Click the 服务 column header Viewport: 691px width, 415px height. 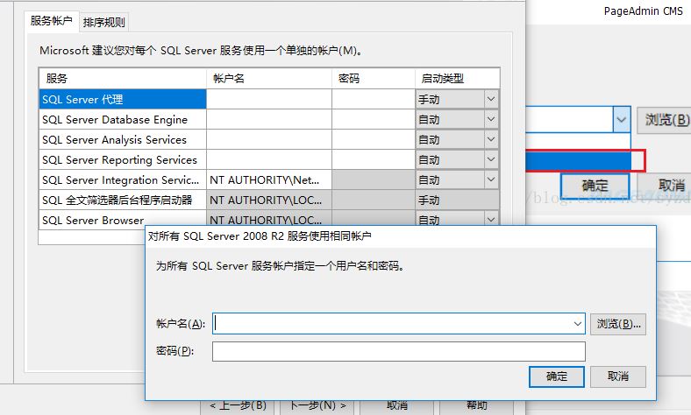(x=123, y=79)
